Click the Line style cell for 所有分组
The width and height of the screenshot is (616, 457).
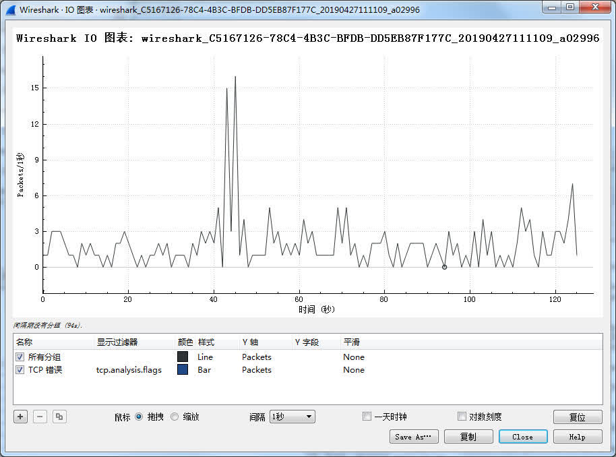[205, 357]
